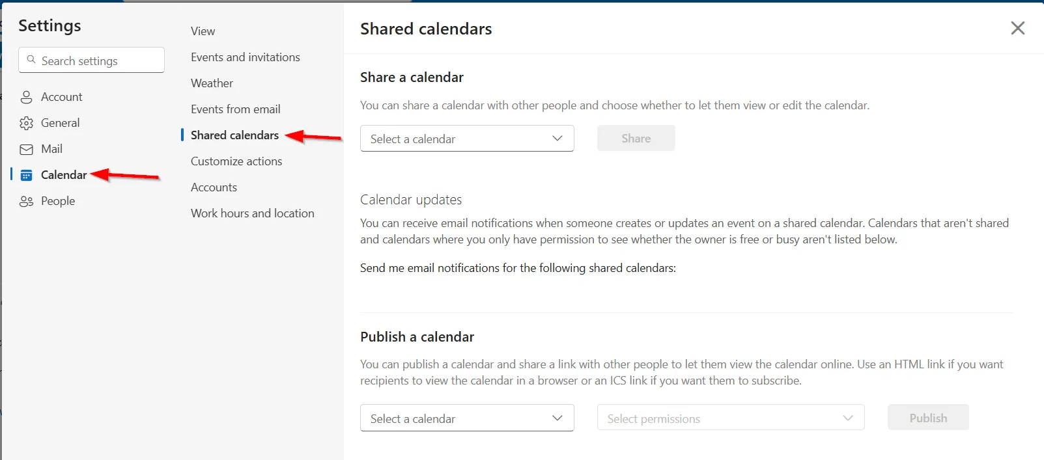Open the Accounts section
This screenshot has width=1044, height=460.
click(214, 187)
